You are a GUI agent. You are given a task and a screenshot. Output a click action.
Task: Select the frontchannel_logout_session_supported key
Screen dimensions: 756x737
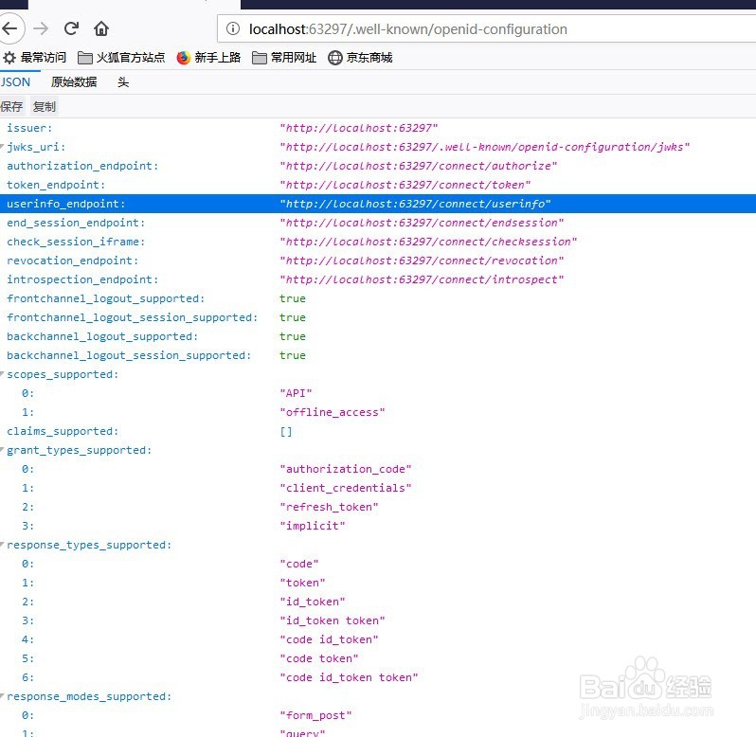[132, 317]
